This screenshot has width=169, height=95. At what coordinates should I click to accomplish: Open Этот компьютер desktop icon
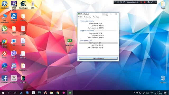tap(4, 18)
